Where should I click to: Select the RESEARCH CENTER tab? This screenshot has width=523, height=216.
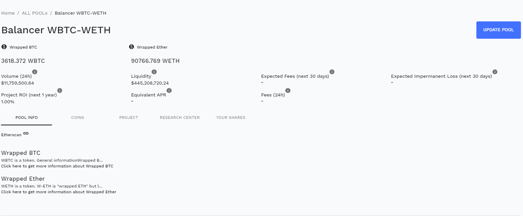[180, 118]
